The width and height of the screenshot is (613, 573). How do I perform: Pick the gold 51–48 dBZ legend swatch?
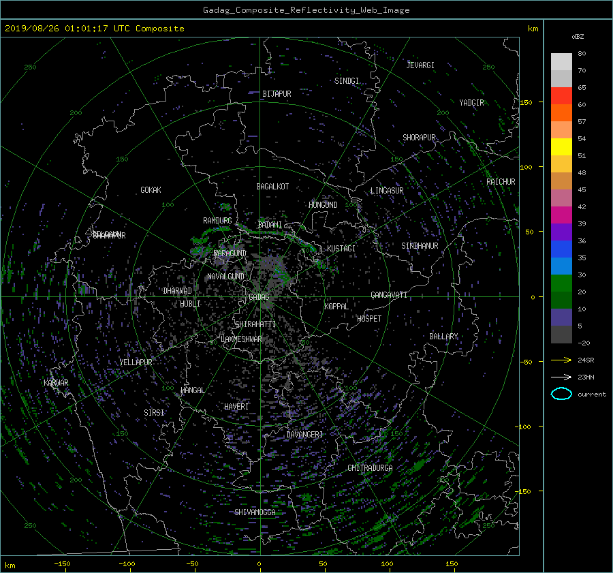tap(561, 164)
